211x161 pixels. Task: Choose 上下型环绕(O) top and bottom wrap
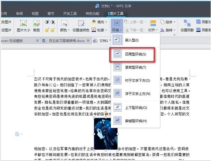tap(135, 108)
